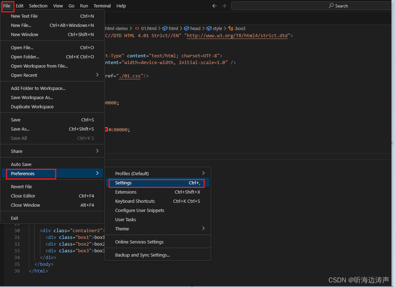Toggle Auto Save
Screen dimensions: 395x287
pyautogui.click(x=52, y=165)
